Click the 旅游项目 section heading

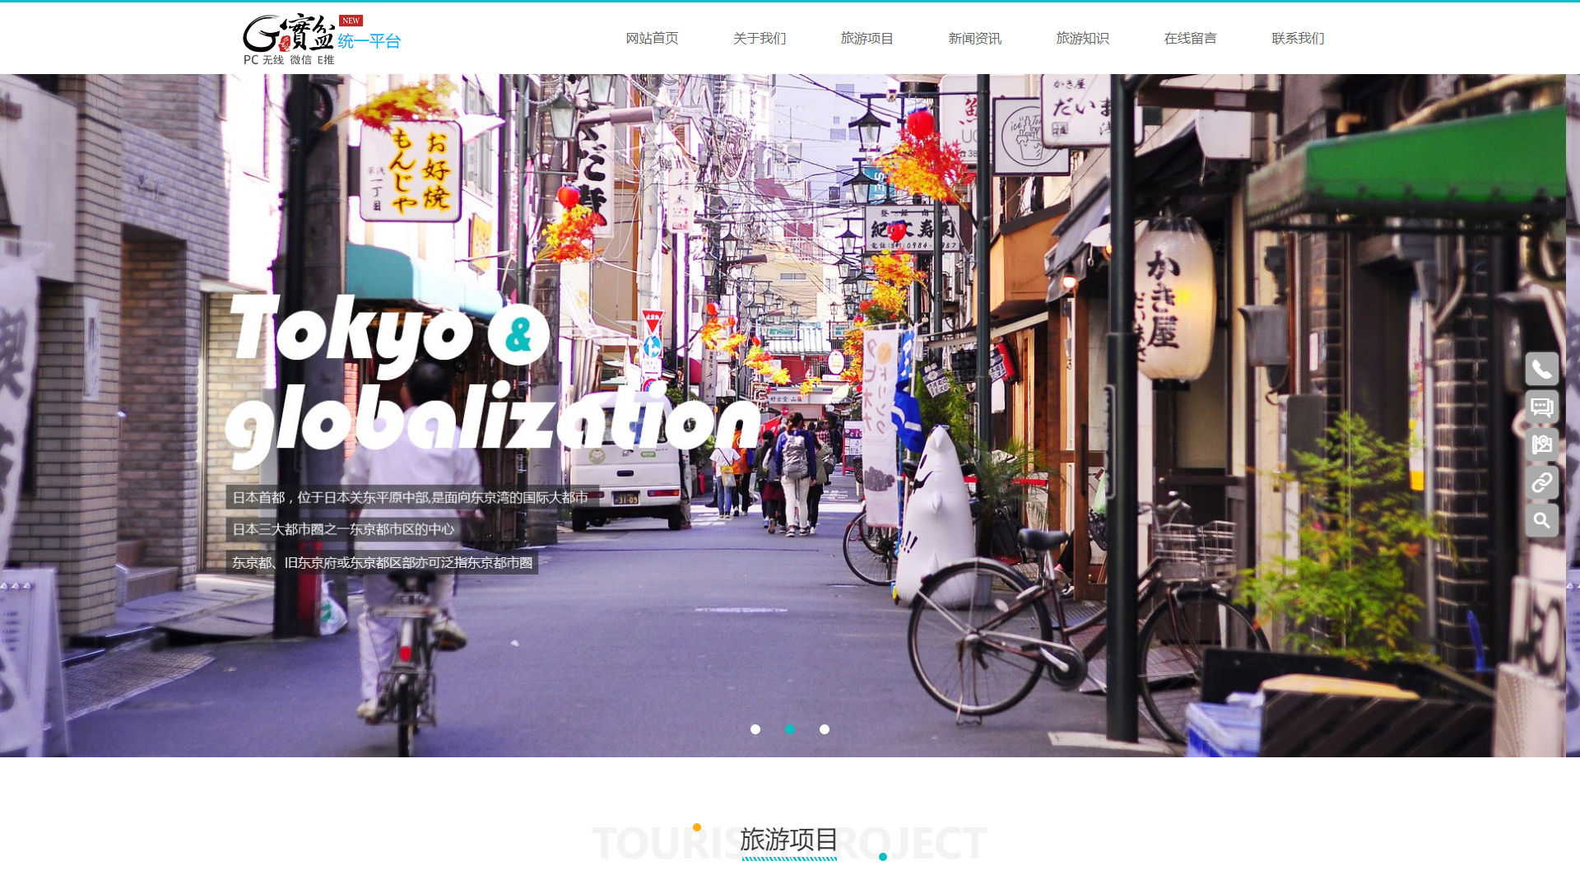(x=788, y=840)
